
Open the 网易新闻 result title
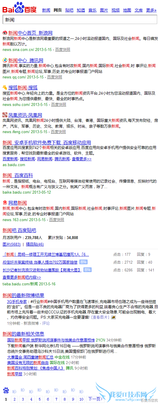[18, 203]
